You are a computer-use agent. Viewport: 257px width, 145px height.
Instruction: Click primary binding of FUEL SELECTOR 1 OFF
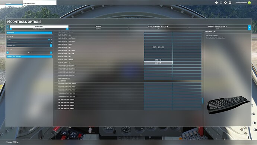[158, 47]
